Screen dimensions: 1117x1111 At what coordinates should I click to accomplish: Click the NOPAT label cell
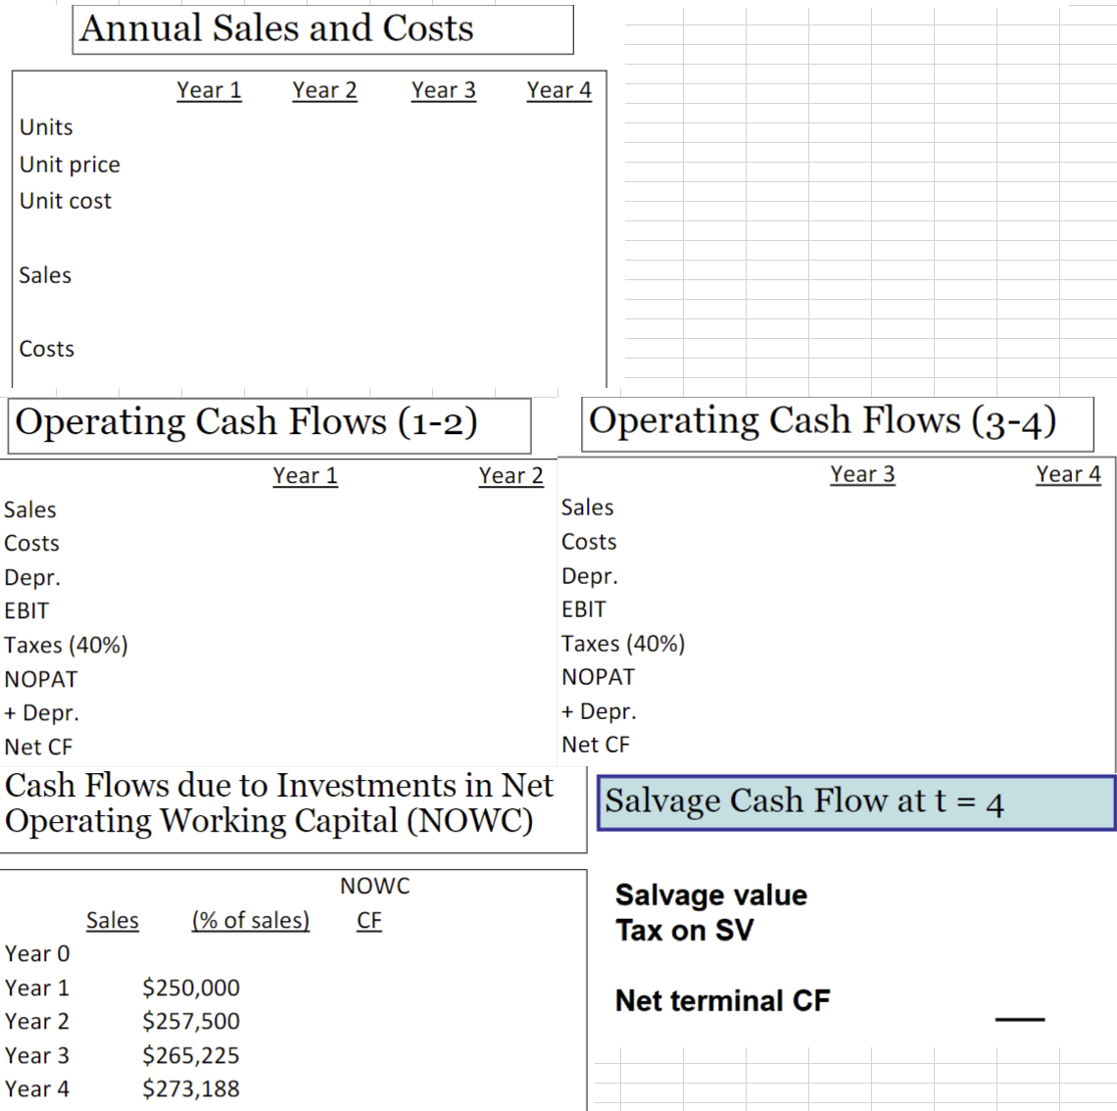tap(41, 678)
